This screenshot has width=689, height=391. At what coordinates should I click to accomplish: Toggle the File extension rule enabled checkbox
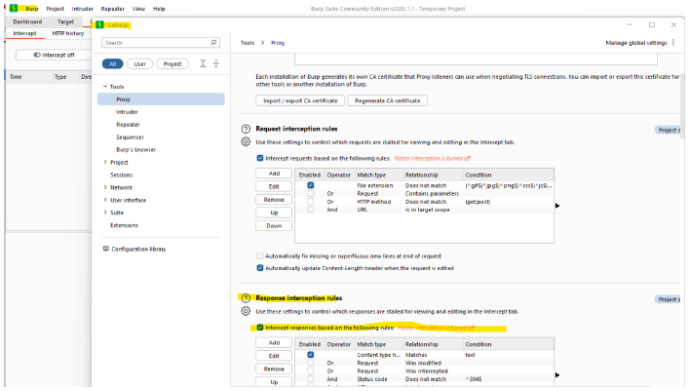click(x=311, y=185)
